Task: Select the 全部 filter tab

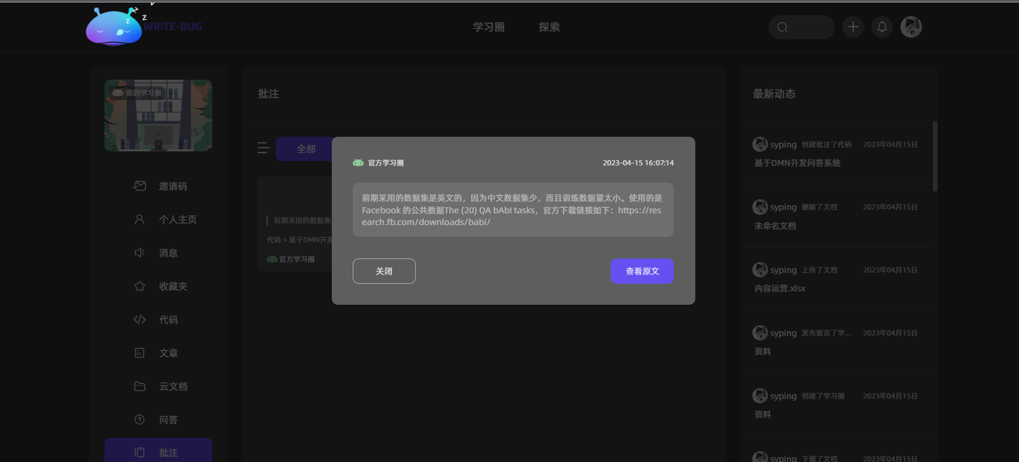Action: (306, 149)
